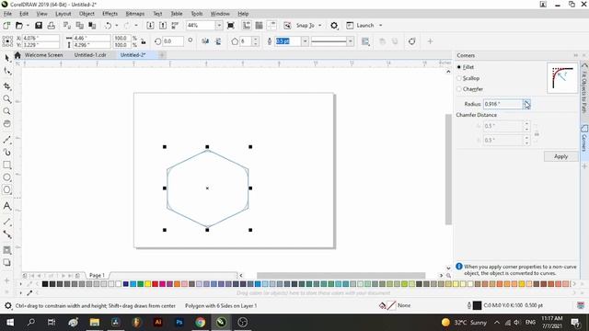Click the Radius input field

coord(503,104)
